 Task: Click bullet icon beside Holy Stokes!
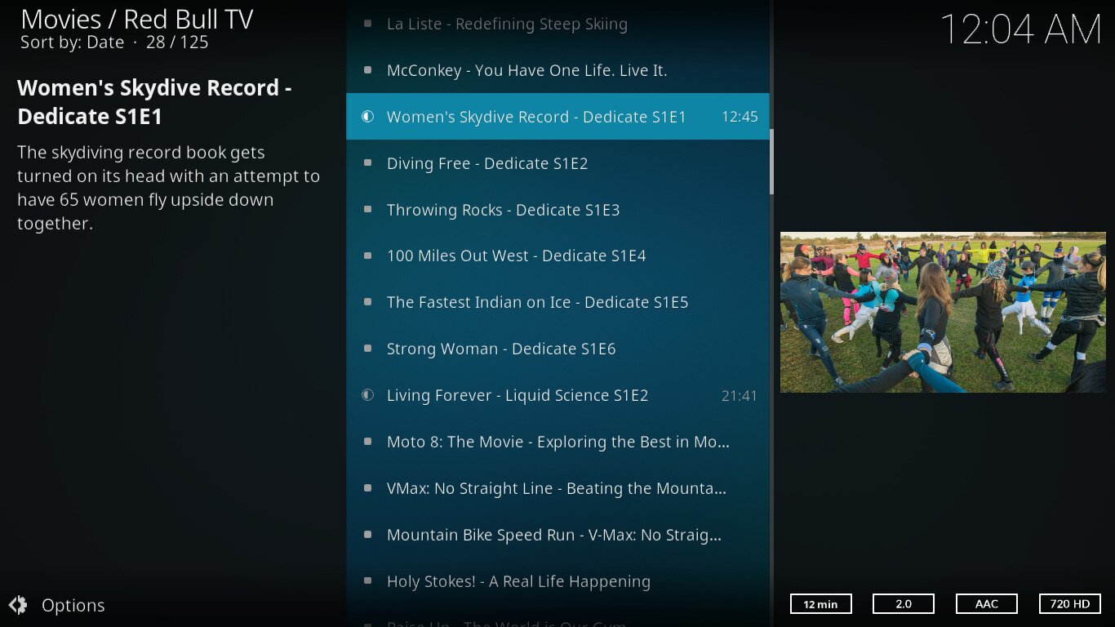click(x=368, y=581)
